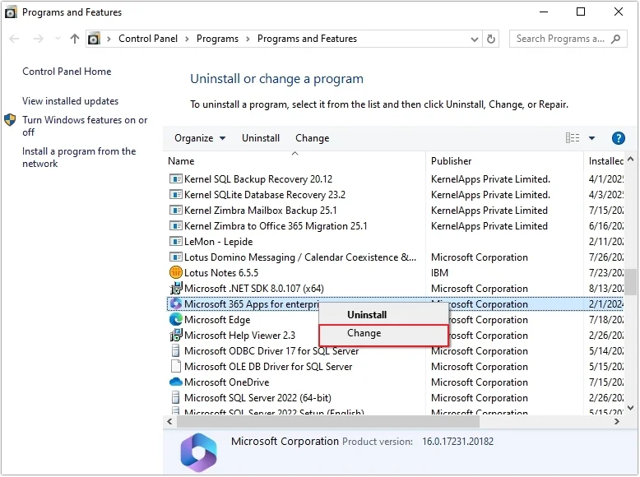Select Microsoft Edge program name

click(217, 320)
